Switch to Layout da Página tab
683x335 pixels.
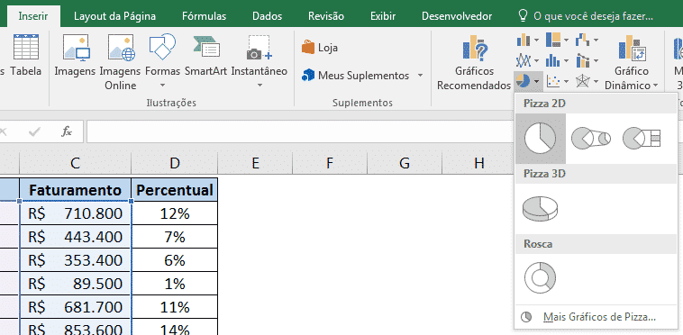click(x=114, y=16)
